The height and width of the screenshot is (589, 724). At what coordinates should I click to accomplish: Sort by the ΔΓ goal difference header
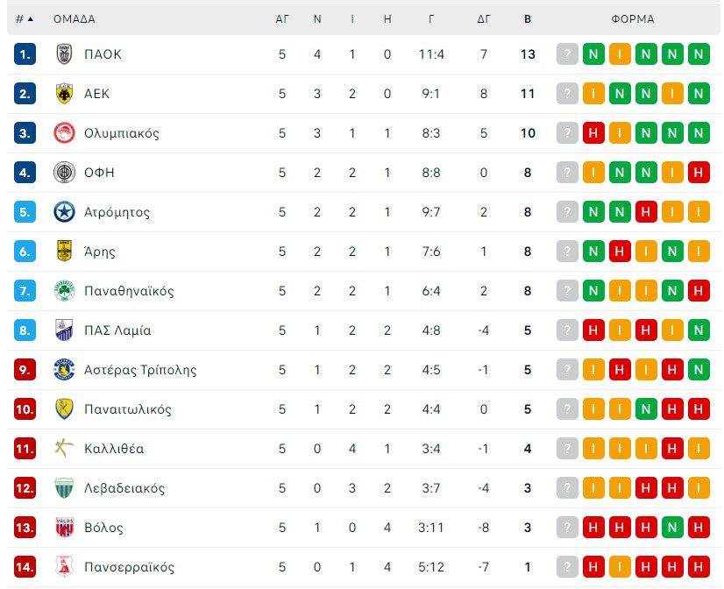484,18
